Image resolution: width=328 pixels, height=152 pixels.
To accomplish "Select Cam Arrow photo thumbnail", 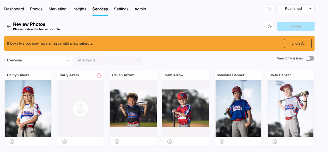I will 186,108.
